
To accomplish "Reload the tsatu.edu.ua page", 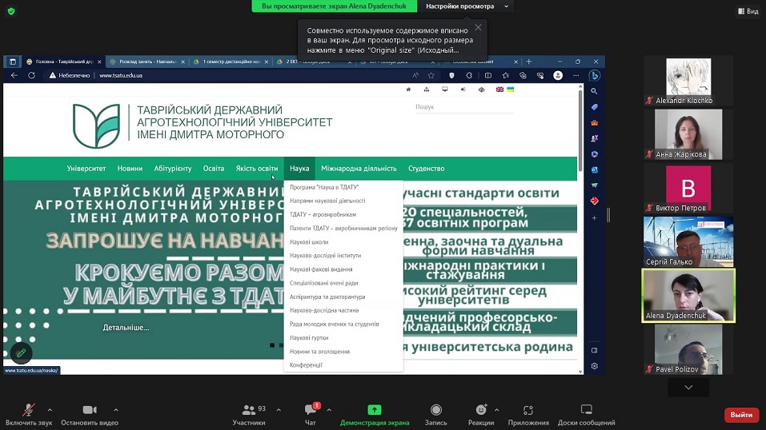I will tap(32, 75).
